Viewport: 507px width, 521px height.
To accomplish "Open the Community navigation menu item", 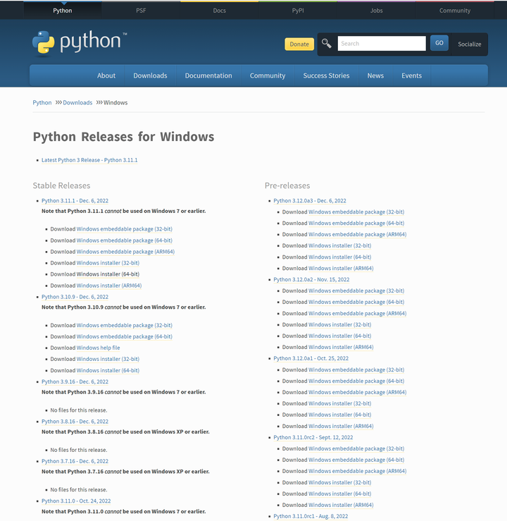I will tap(268, 75).
